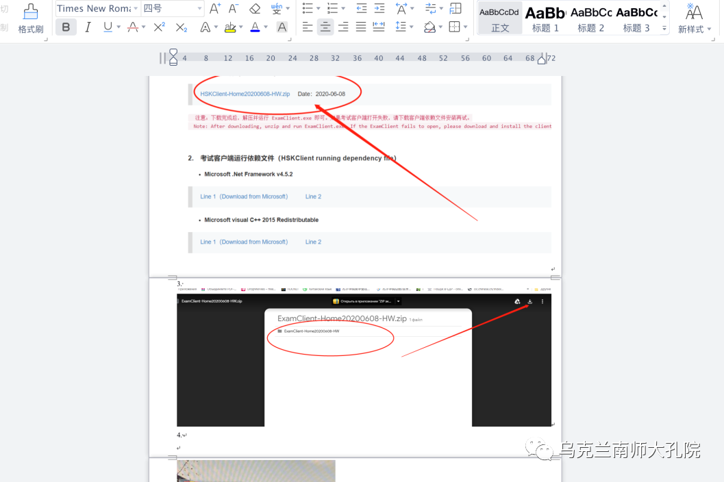Screen dimensions: 724x482
Task: Justify text alignment
Action: pos(361,27)
